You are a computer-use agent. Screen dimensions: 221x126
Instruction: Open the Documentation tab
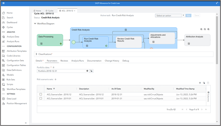tap(94, 61)
